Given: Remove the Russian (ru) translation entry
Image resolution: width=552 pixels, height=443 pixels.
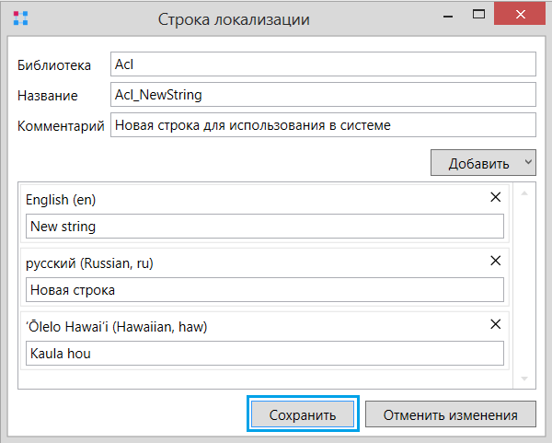Looking at the screenshot, I should point(495,261).
